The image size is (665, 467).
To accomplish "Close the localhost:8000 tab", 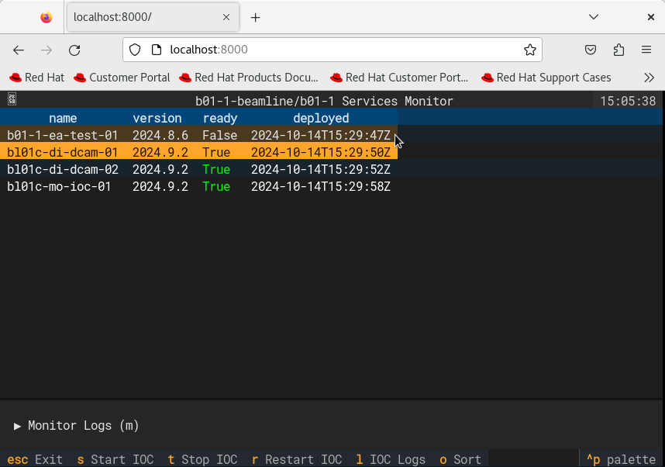I will [x=226, y=17].
